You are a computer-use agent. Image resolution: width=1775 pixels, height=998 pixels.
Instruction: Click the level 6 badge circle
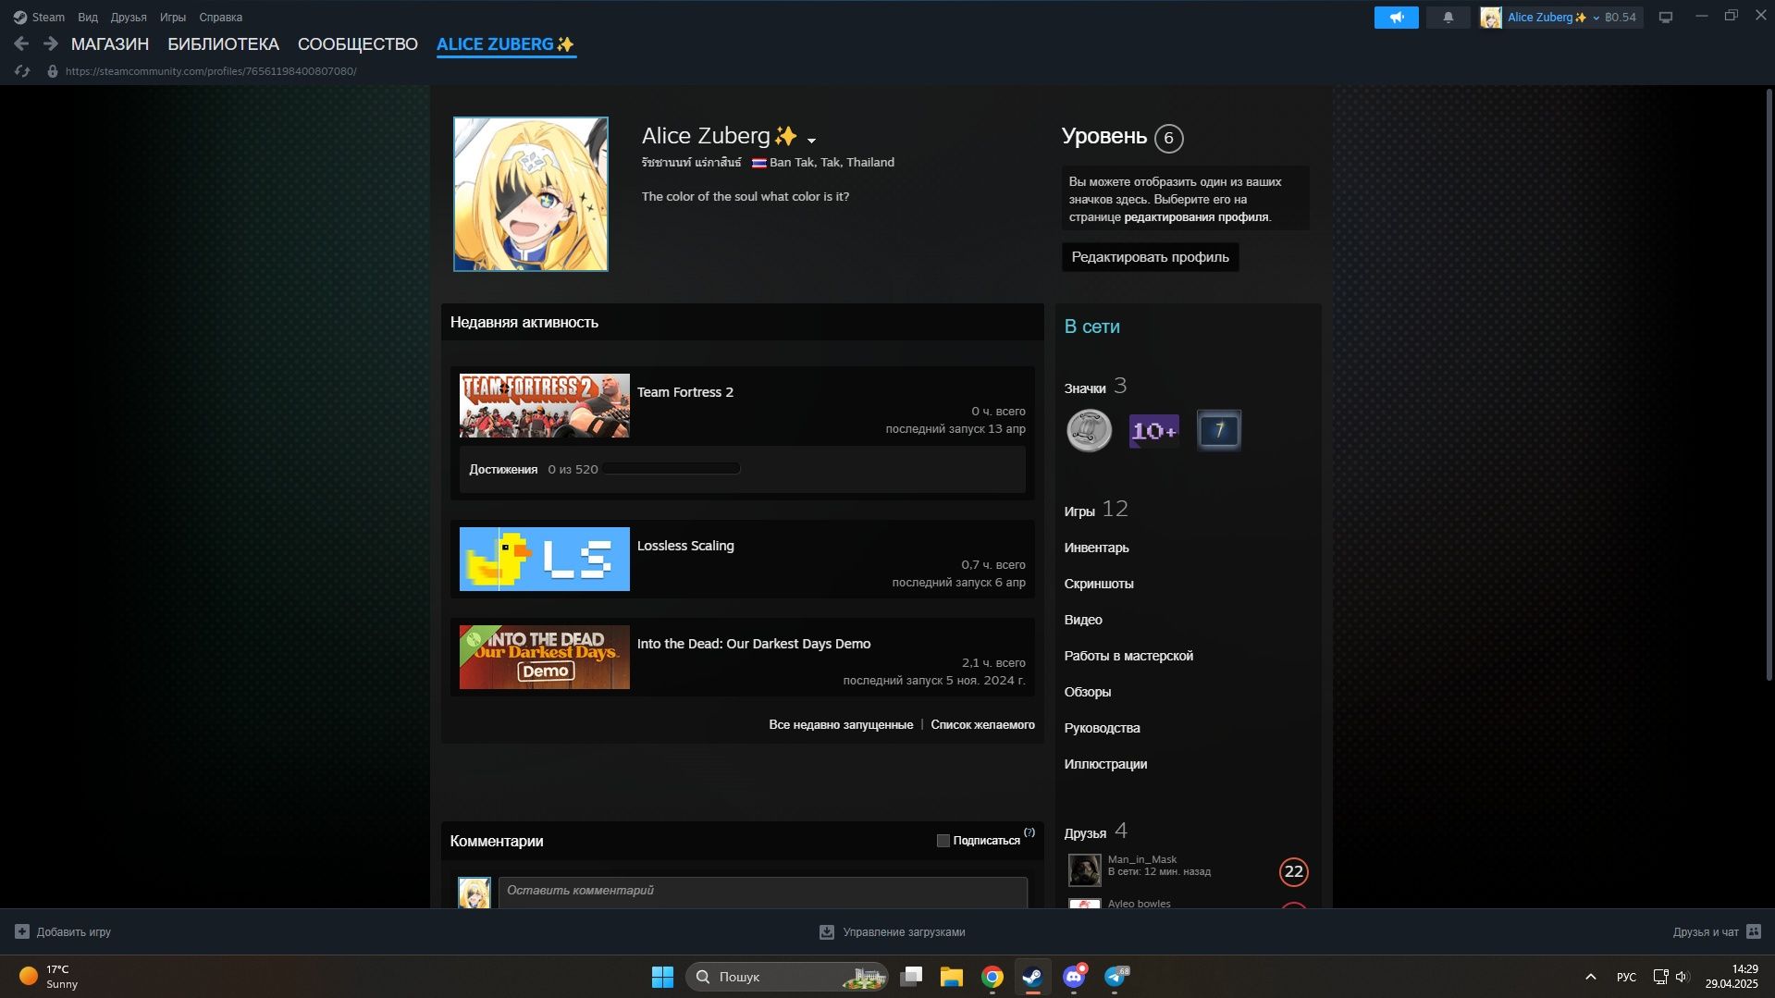[1169, 139]
